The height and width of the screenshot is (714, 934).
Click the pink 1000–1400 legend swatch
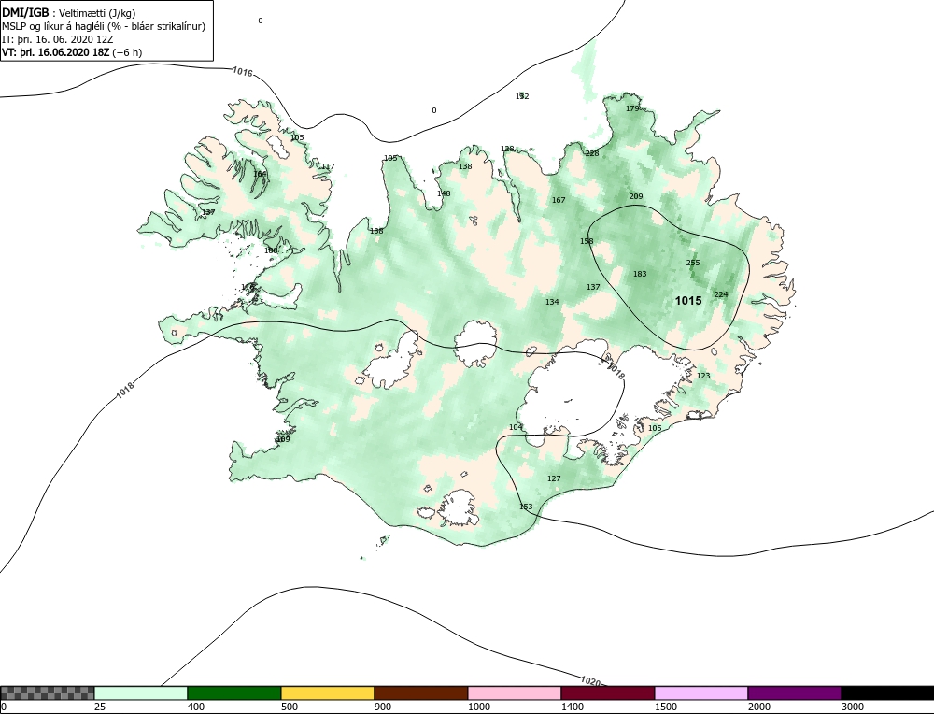(x=514, y=693)
